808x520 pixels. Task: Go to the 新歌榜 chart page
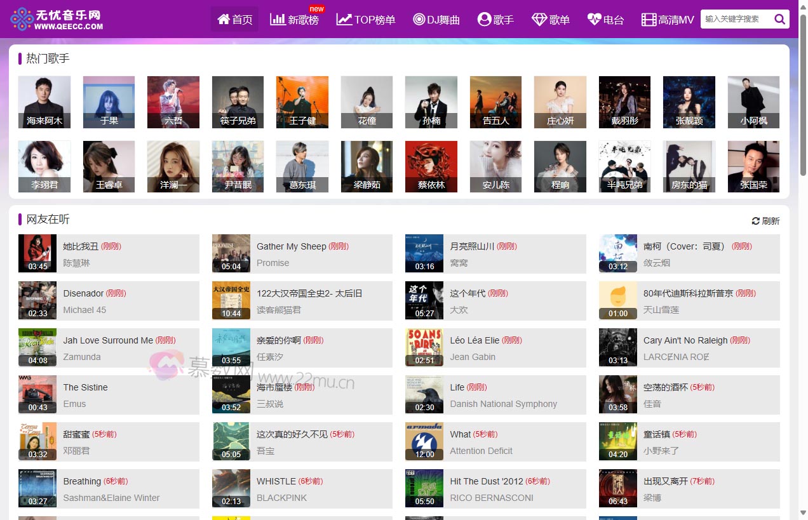pos(295,20)
